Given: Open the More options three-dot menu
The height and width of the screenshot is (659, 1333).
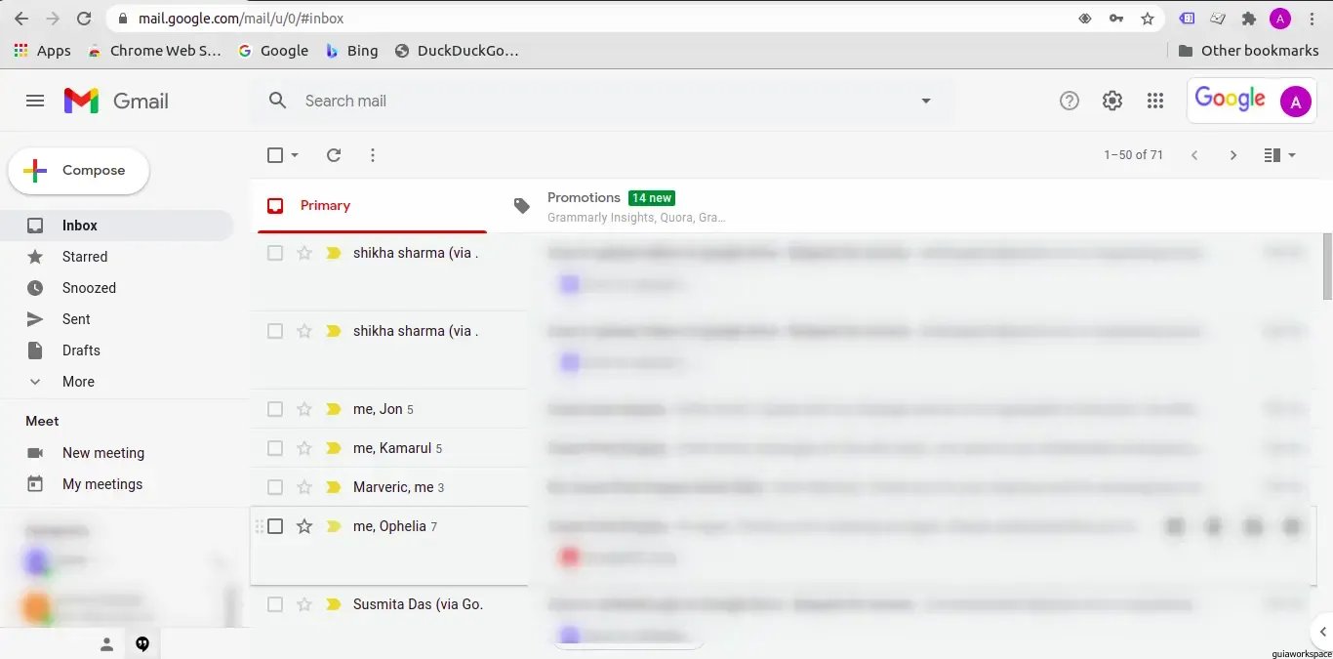Looking at the screenshot, I should coord(373,155).
